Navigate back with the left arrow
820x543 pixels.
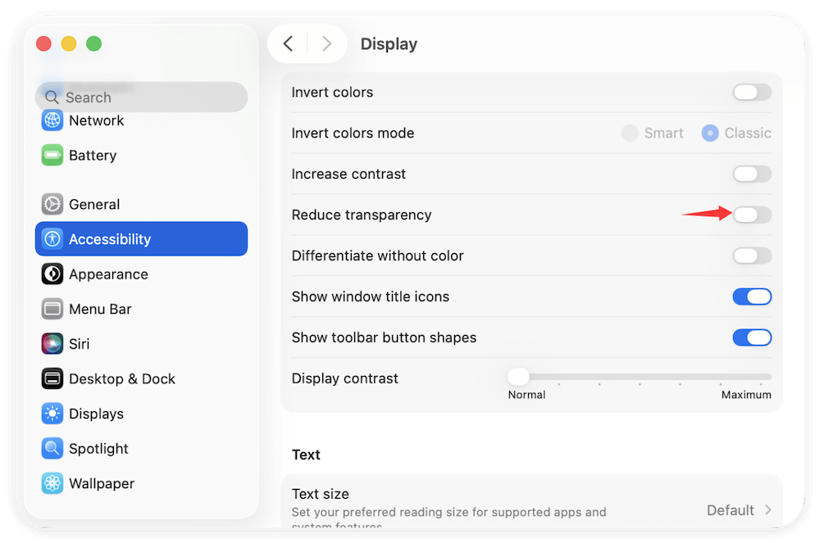[x=289, y=43]
